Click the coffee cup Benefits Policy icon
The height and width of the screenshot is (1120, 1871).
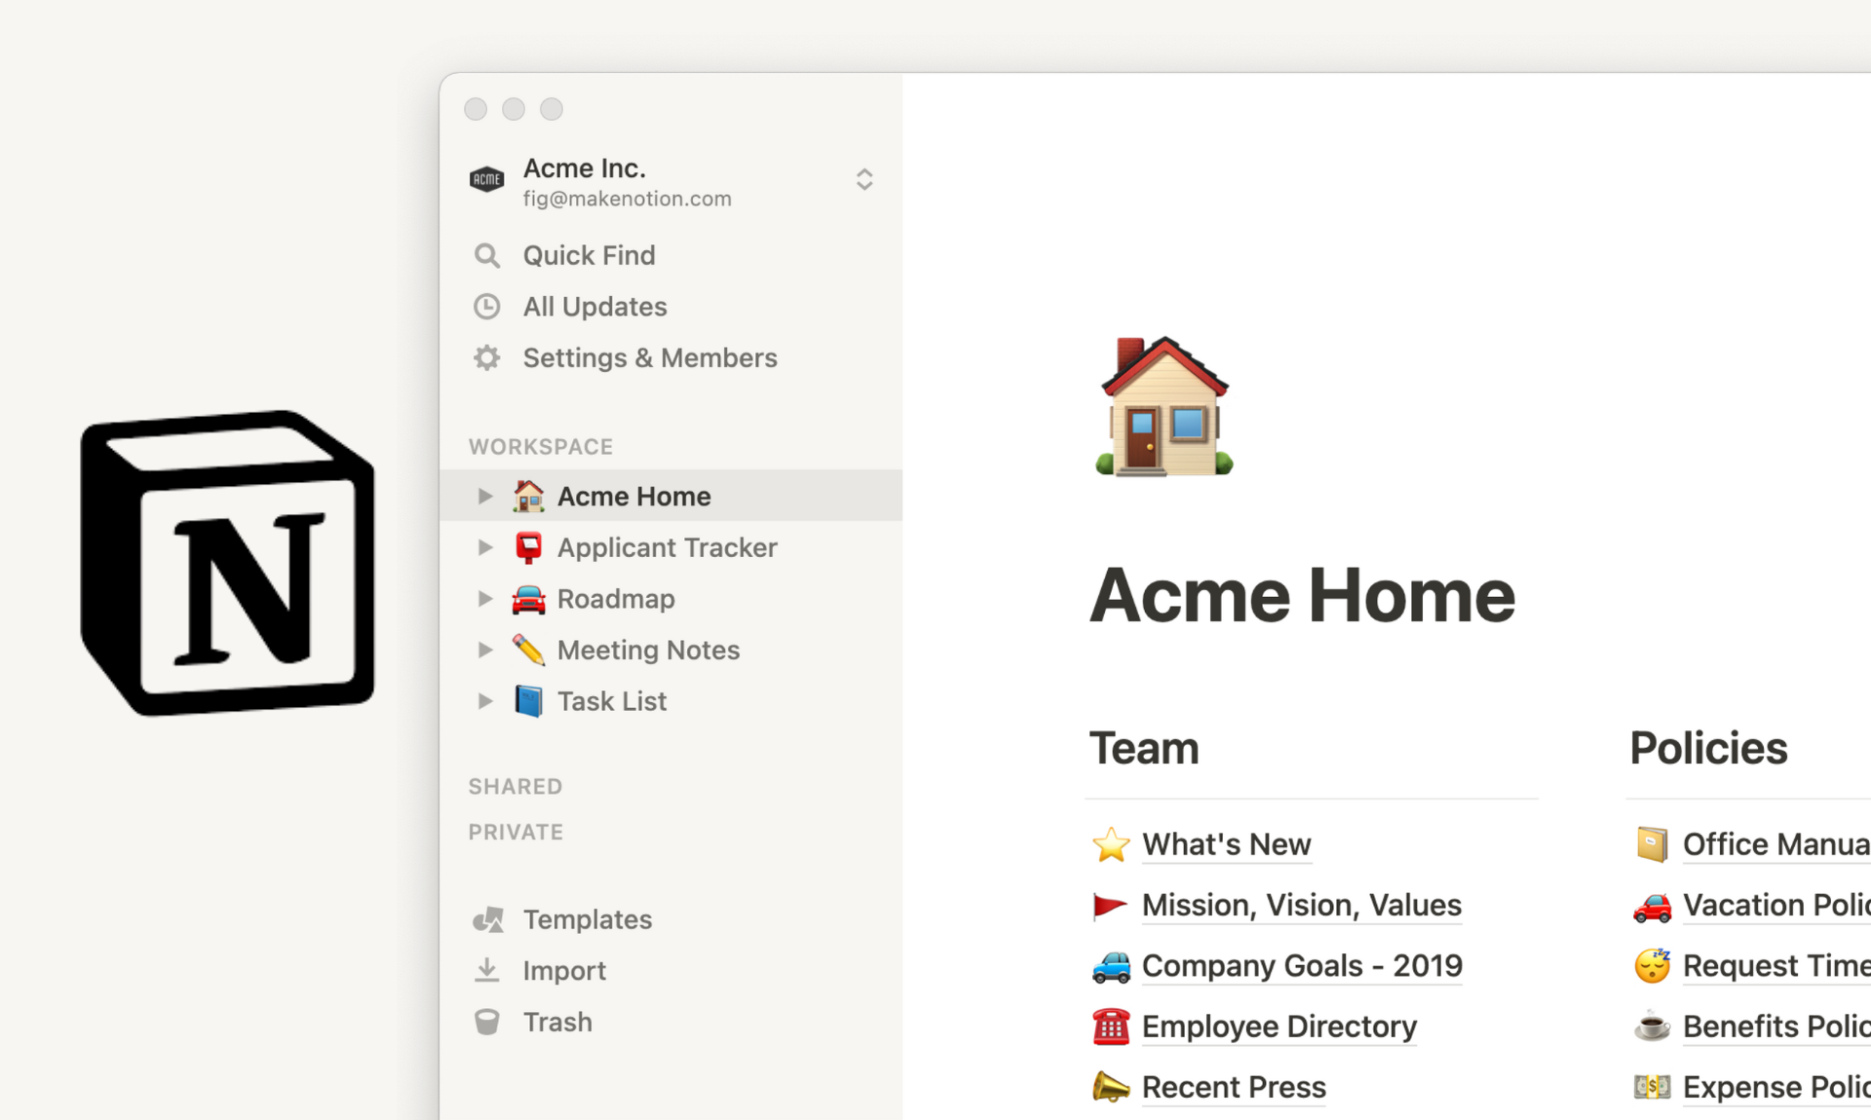tap(1652, 1027)
